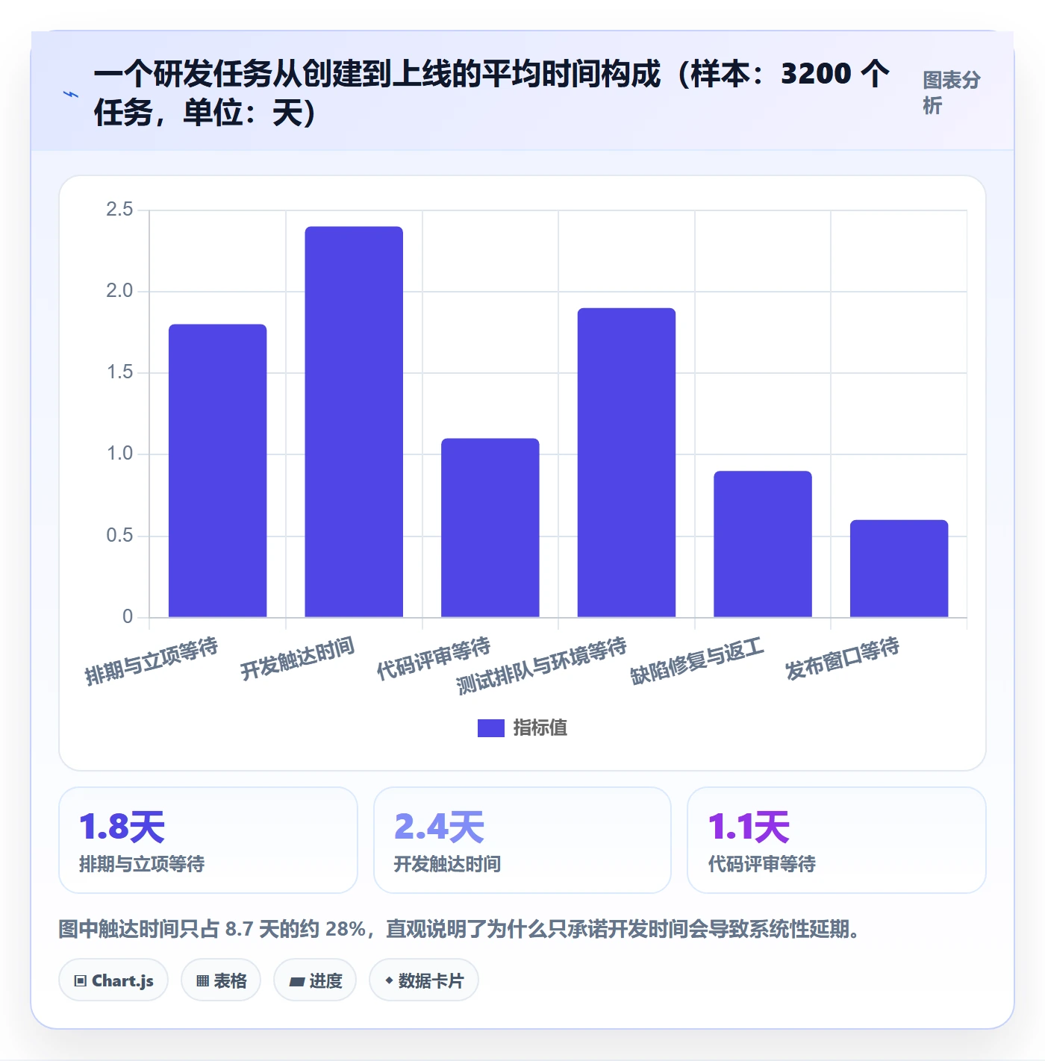Screen dimensions: 1045x1061
Task: Click the 图表分析 label in header
Action: coord(951,93)
